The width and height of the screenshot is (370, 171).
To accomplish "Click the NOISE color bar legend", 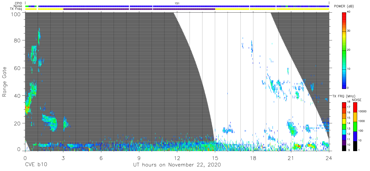I will (355, 126).
